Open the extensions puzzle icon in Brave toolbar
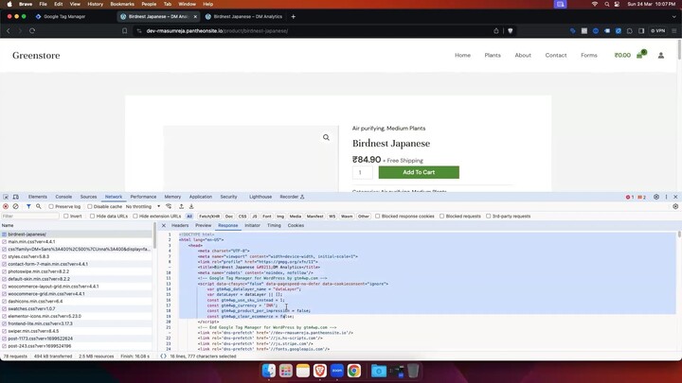 pos(629,31)
